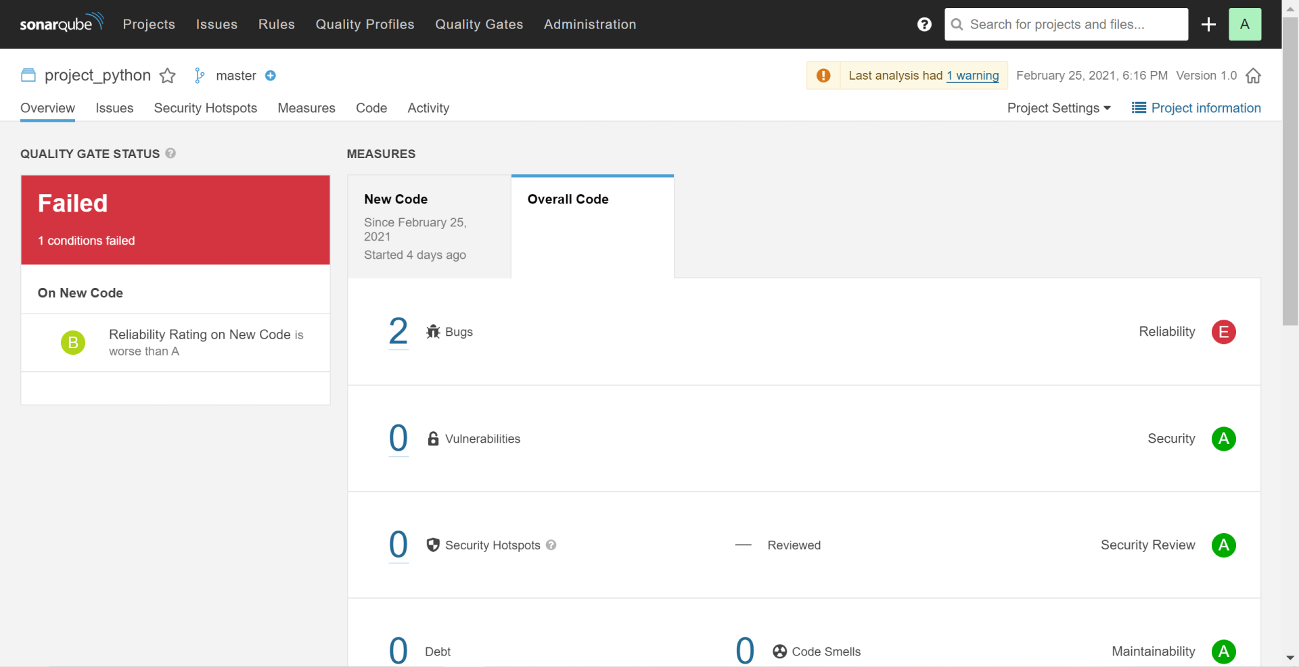Screen dimensions: 1299x667
Task: Switch to Measures project tab
Action: [306, 108]
